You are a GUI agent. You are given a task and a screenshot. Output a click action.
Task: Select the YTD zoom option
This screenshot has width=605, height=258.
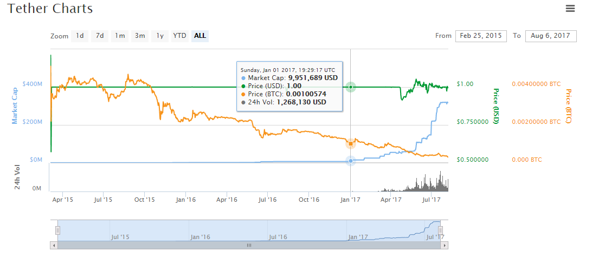click(180, 36)
